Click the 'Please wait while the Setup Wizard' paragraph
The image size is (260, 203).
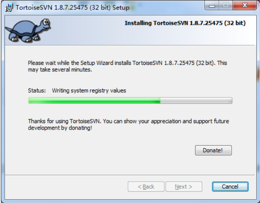pos(127,66)
